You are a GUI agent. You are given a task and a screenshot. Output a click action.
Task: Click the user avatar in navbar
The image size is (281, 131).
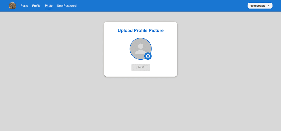pyautogui.click(x=12, y=6)
